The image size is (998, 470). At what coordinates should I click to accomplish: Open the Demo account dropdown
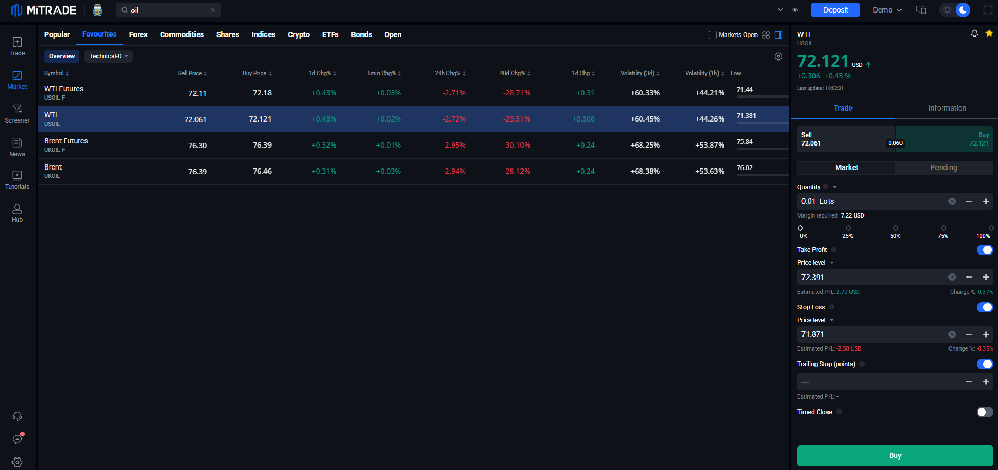point(887,10)
